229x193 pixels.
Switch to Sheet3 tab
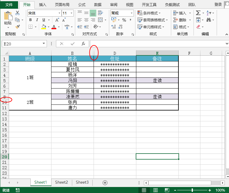tap(82, 182)
